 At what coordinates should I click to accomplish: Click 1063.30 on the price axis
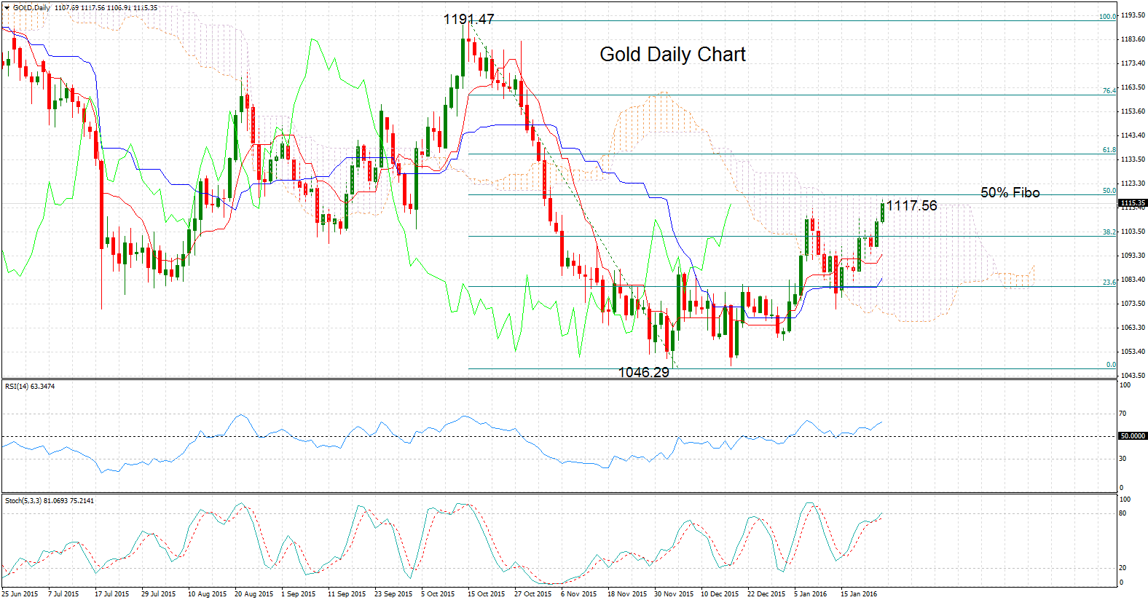pos(1133,328)
